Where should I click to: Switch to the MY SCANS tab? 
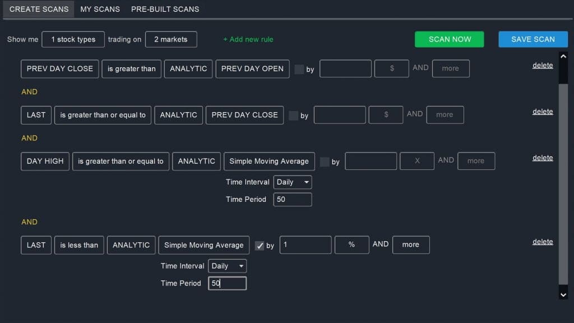click(100, 9)
